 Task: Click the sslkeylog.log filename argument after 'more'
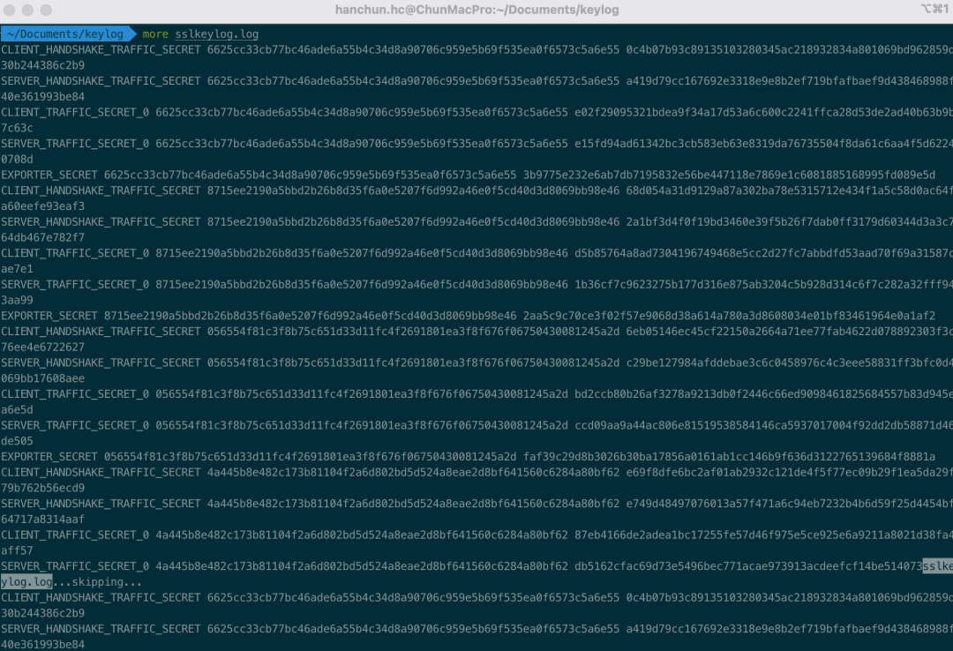[x=216, y=34]
